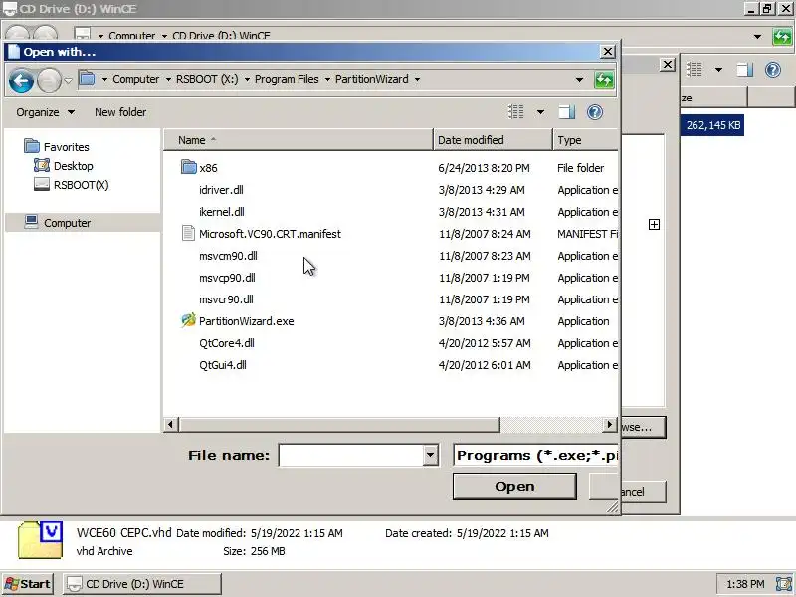
Task: Refresh the Open with folder view
Action: 604,80
